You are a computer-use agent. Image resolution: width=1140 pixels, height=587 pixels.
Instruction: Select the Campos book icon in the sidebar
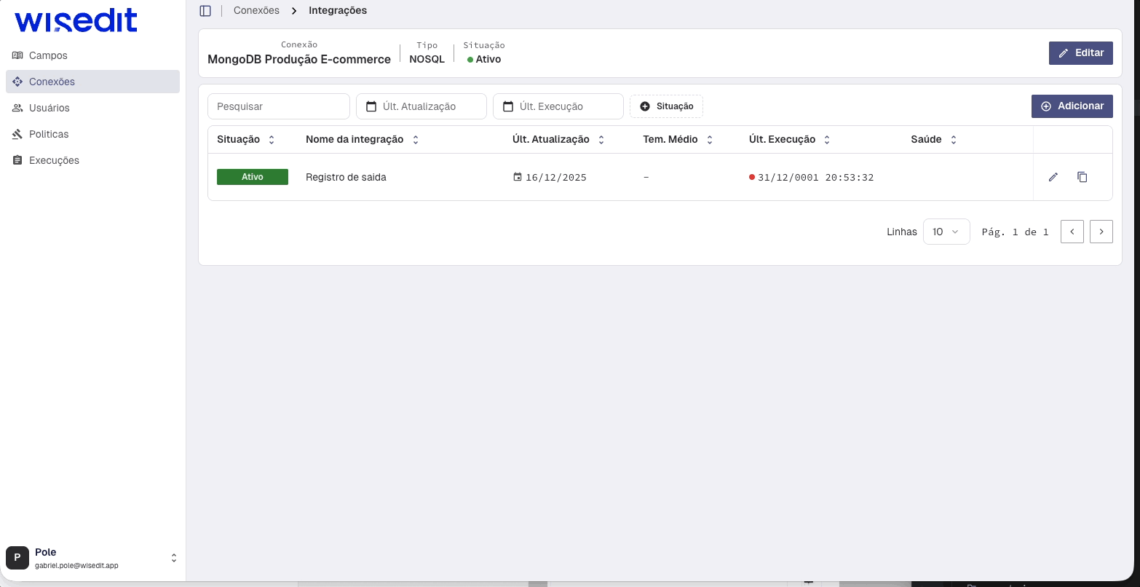point(17,55)
